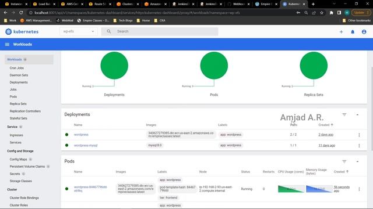
Task: Open the user account icon
Action: click(364, 32)
